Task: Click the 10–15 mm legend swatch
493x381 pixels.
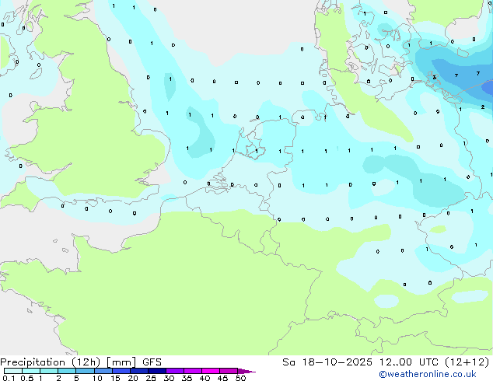Action: tap(103, 371)
